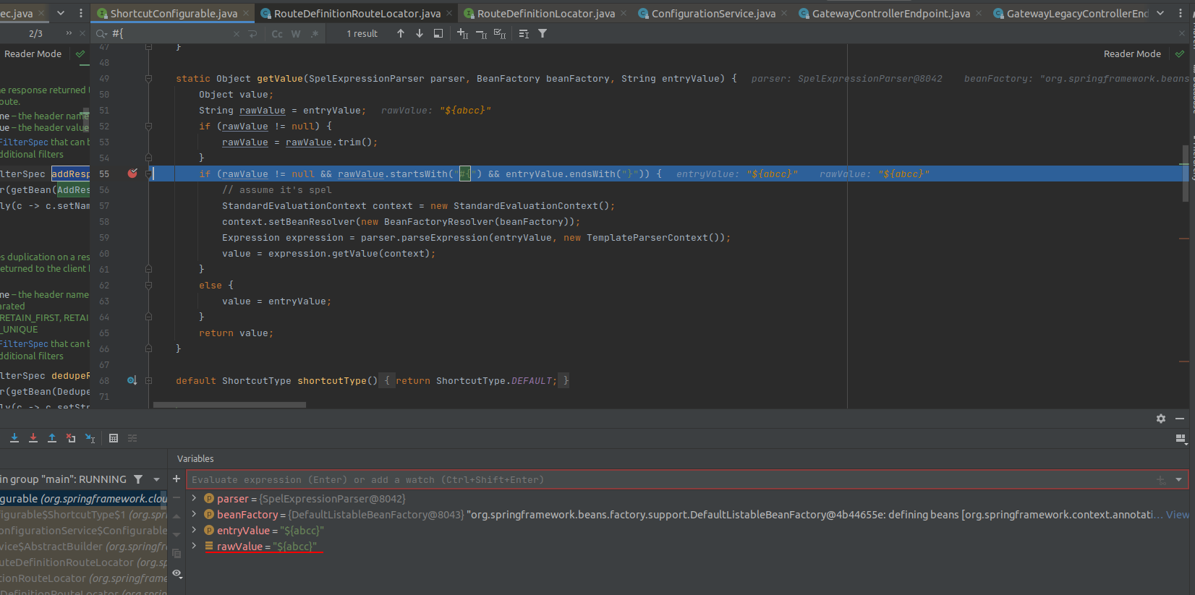Switch to RouteDefinitionRouteLocator.java tab

(x=357, y=14)
